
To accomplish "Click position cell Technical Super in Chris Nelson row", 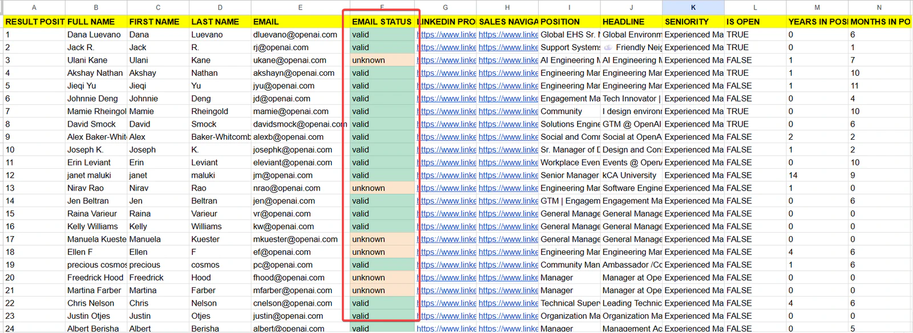I will click(569, 303).
